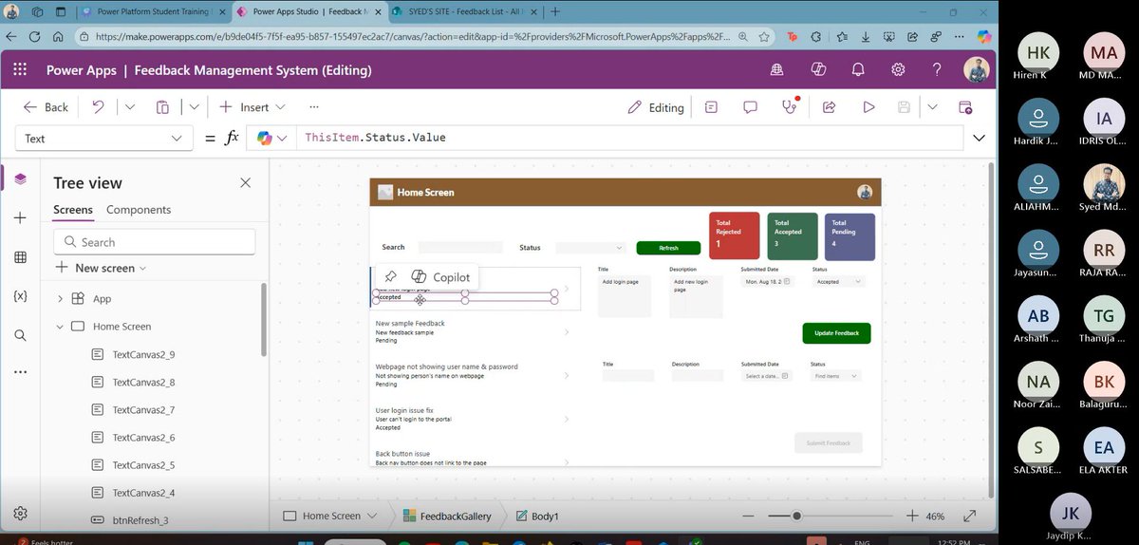The image size is (1139, 545).
Task: Click the Back button
Action: pos(46,107)
